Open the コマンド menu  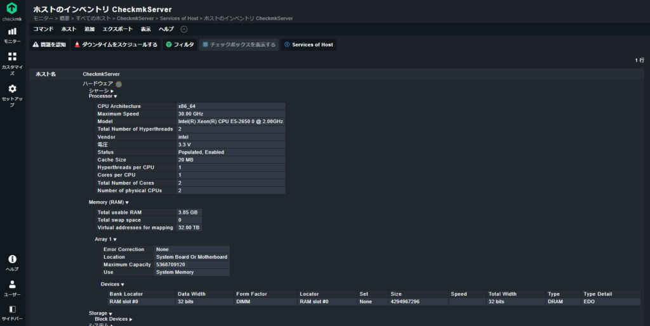tap(43, 29)
